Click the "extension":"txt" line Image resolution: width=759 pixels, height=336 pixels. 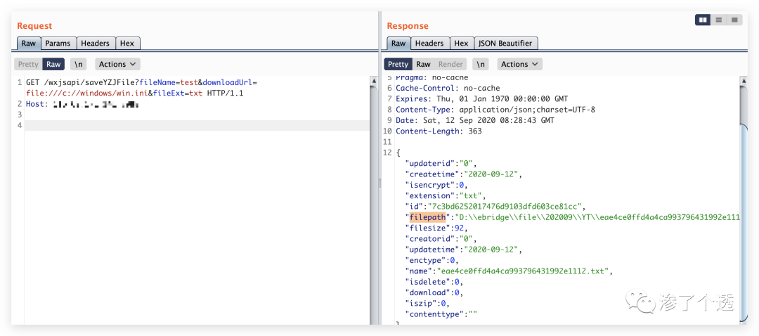[x=446, y=195]
